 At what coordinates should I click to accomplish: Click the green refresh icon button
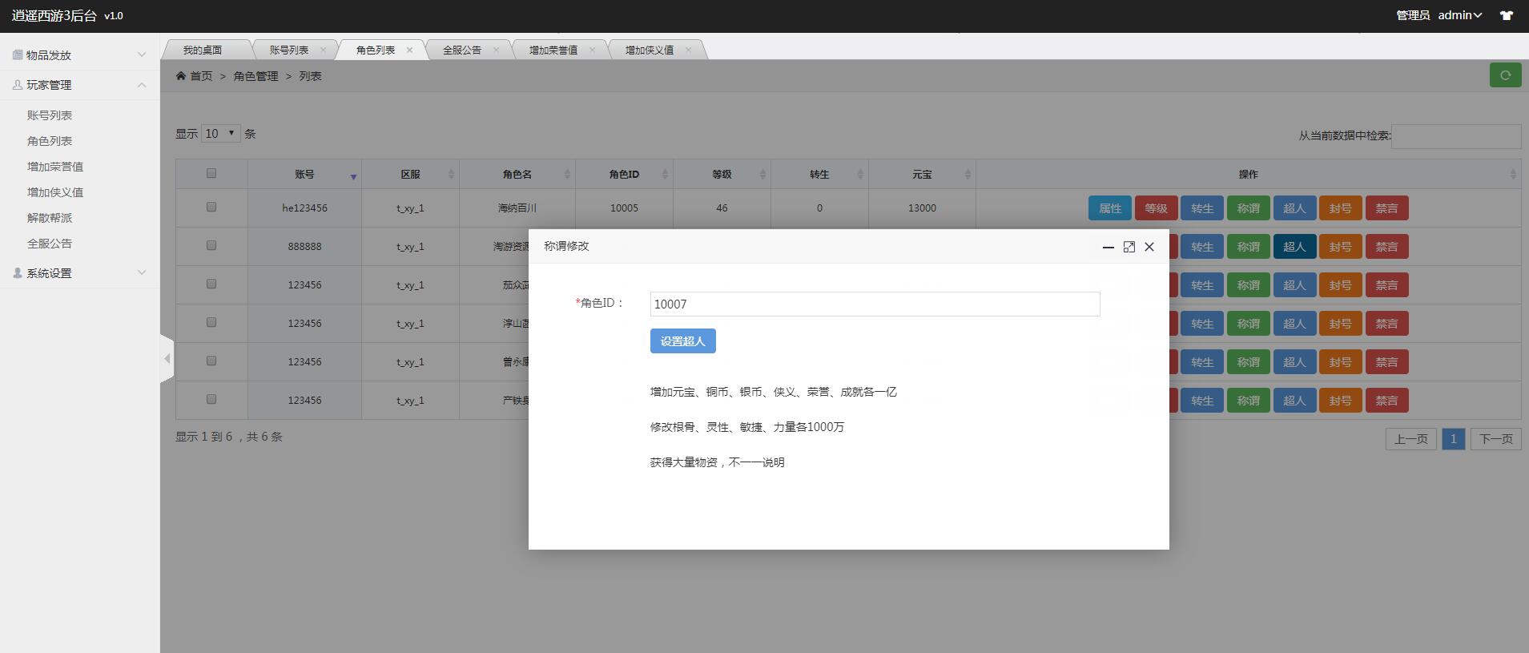(1505, 75)
